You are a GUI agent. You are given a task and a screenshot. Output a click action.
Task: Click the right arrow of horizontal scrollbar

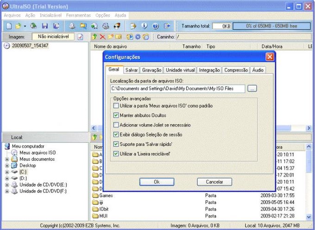click(x=309, y=128)
